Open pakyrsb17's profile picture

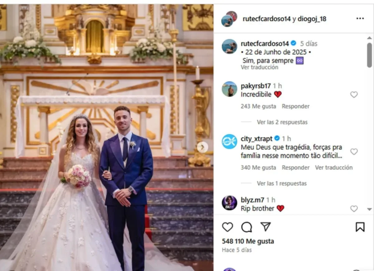pyautogui.click(x=229, y=89)
